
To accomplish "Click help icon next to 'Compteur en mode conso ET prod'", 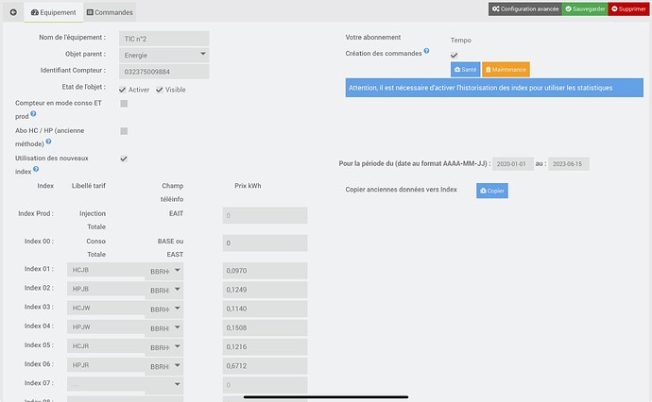I will pyautogui.click(x=33, y=114).
